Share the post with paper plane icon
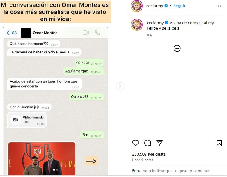 coord(159,143)
